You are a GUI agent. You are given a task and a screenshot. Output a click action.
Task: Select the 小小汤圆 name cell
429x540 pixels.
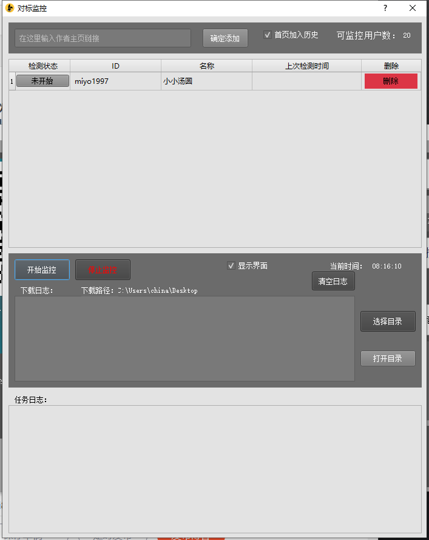point(206,81)
